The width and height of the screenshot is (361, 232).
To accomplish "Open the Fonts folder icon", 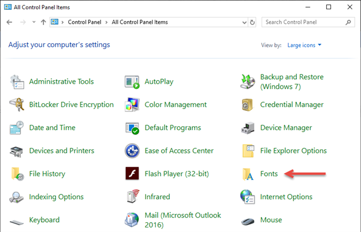I will tap(248, 174).
